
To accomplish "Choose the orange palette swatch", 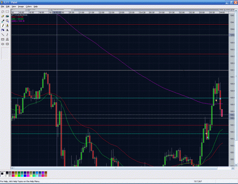I will coord(46,176).
